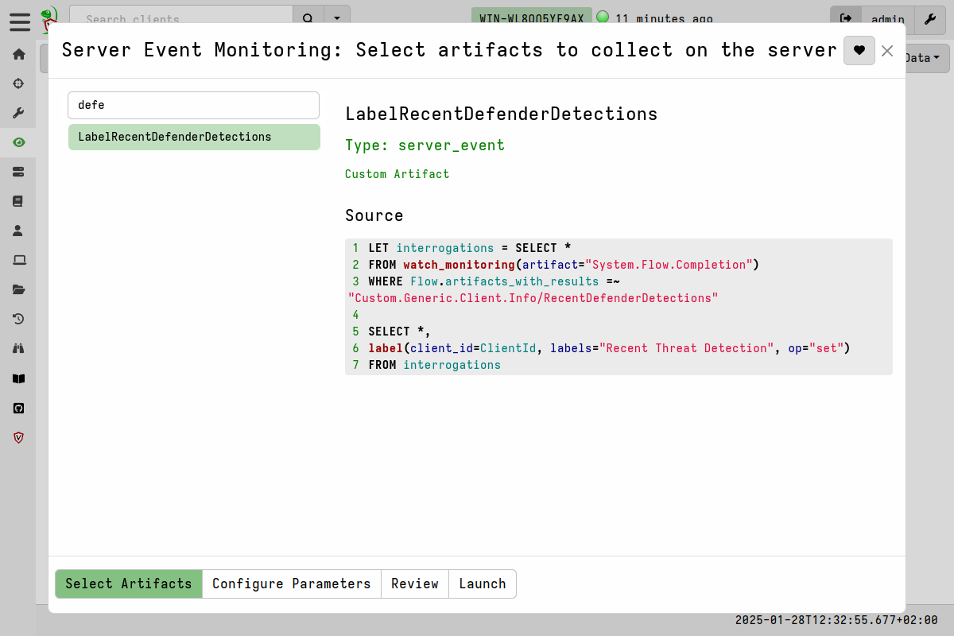Open Server Artifacts via sidebar wrench icon

click(x=17, y=112)
